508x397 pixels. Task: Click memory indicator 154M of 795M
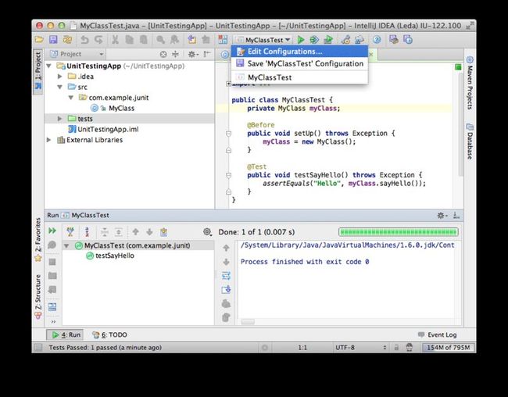tap(448, 348)
